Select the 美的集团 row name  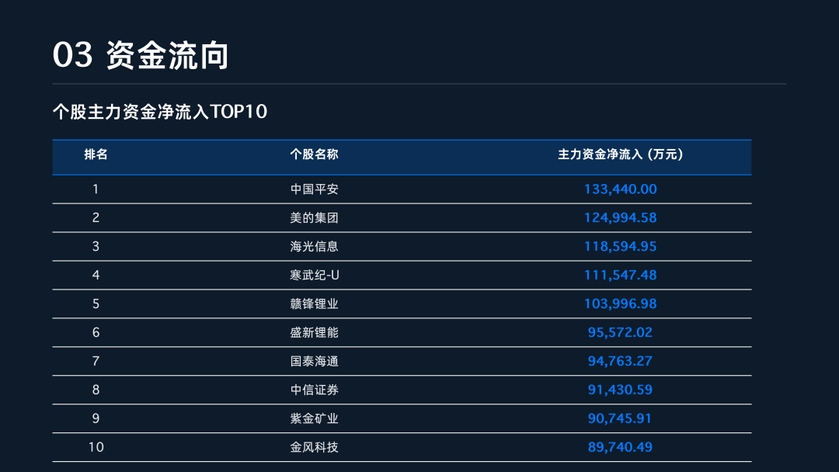314,217
